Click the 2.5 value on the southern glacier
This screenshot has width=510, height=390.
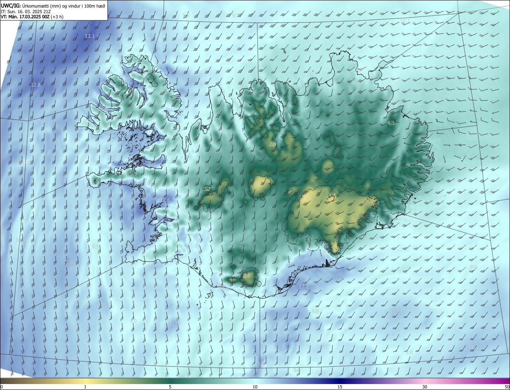point(246,276)
